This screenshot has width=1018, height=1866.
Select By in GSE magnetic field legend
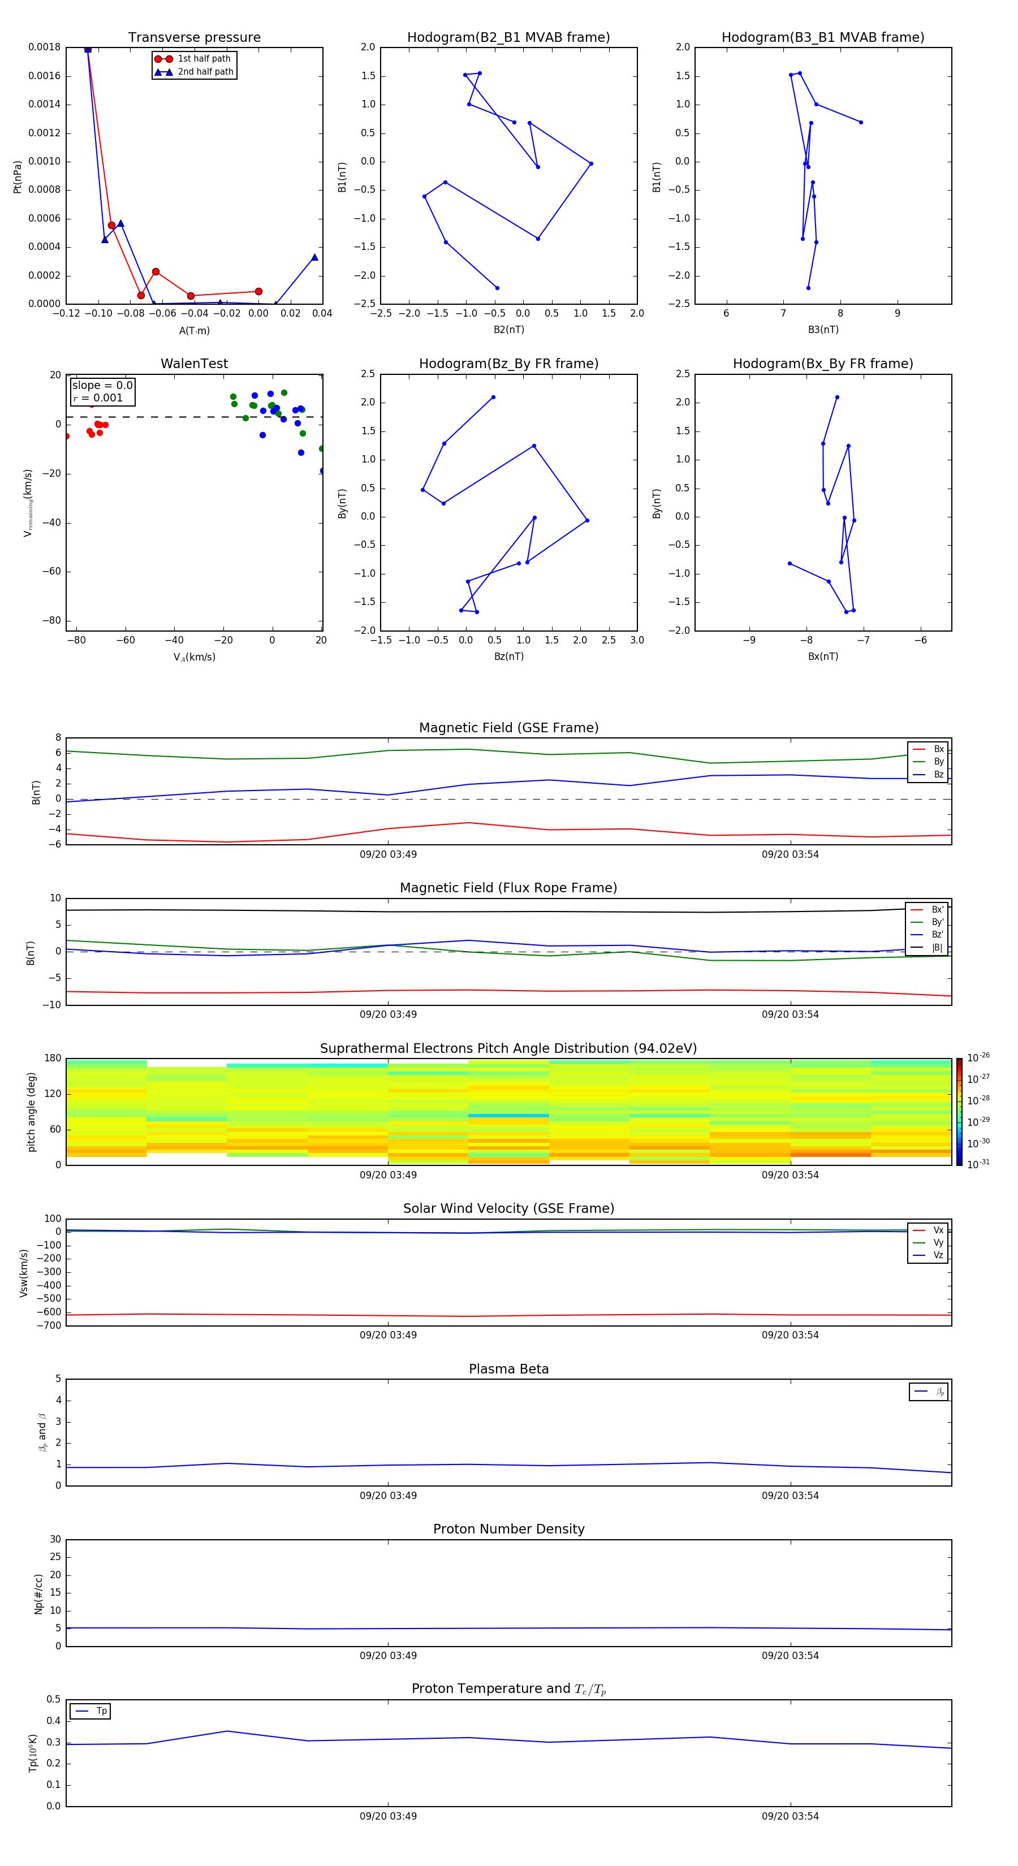coord(928,761)
